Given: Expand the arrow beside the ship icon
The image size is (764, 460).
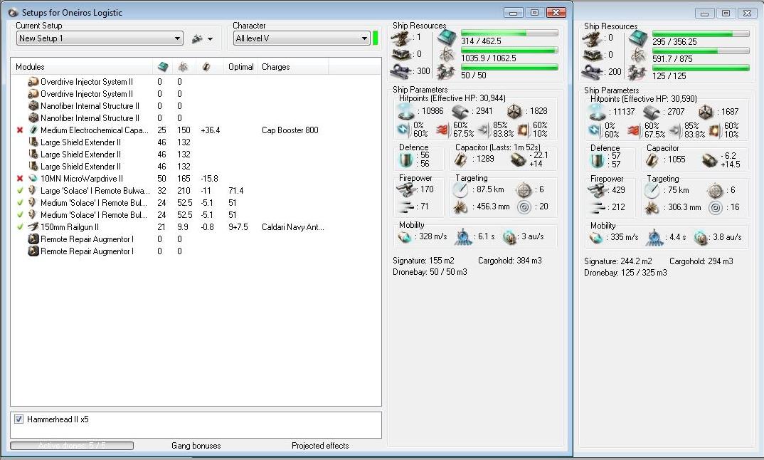Looking at the screenshot, I should tap(210, 39).
